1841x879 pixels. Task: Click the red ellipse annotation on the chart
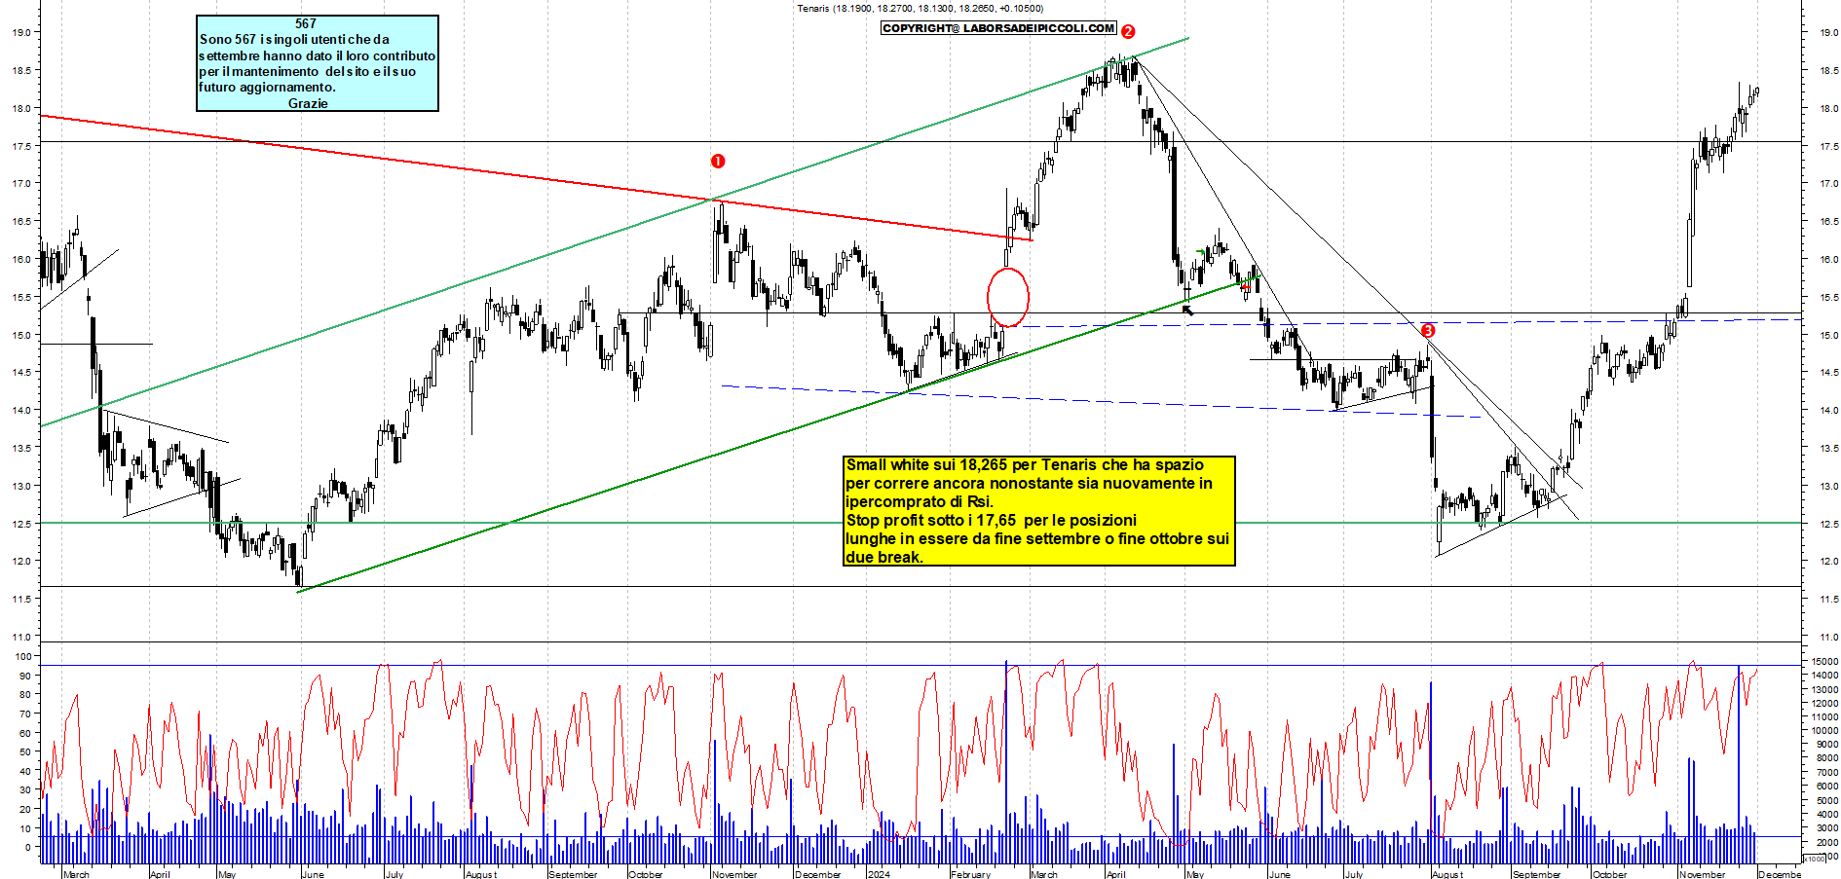click(x=1008, y=297)
